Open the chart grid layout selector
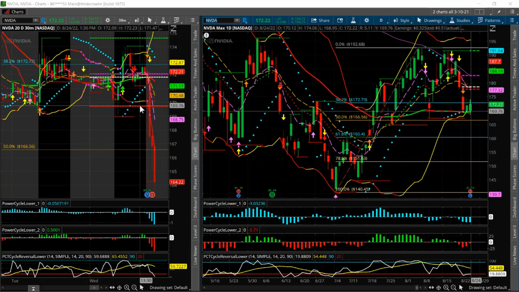Viewport: 519px width, 292px height. tap(479, 12)
